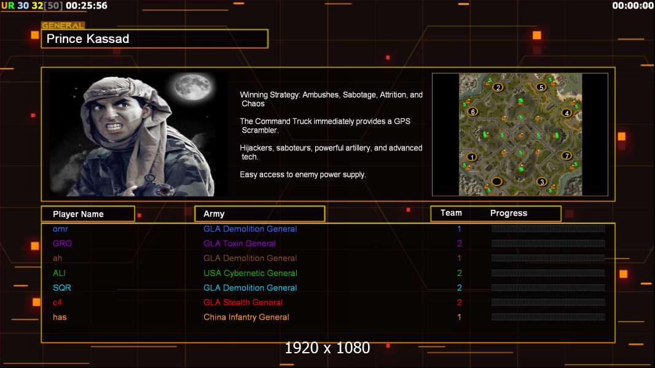Pick start position marker 3 on minimap

pyautogui.click(x=542, y=182)
